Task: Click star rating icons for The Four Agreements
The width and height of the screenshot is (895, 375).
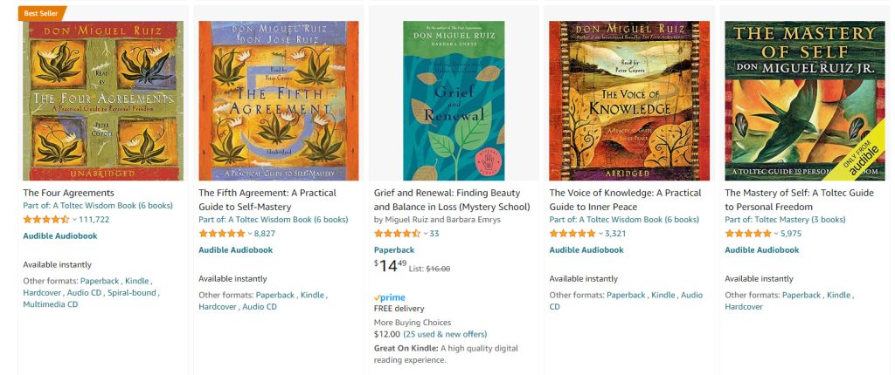Action: point(46,220)
